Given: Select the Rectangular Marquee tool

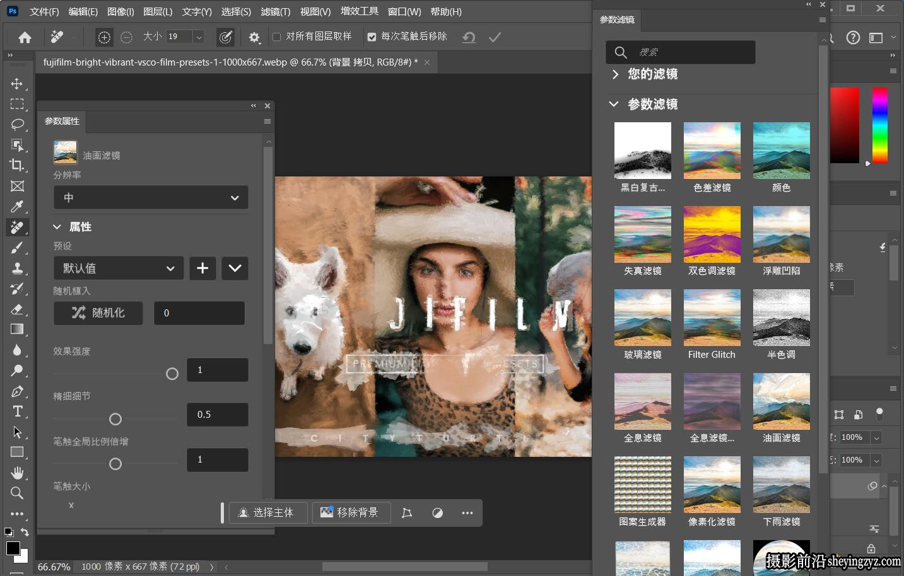Looking at the screenshot, I should pyautogui.click(x=17, y=104).
